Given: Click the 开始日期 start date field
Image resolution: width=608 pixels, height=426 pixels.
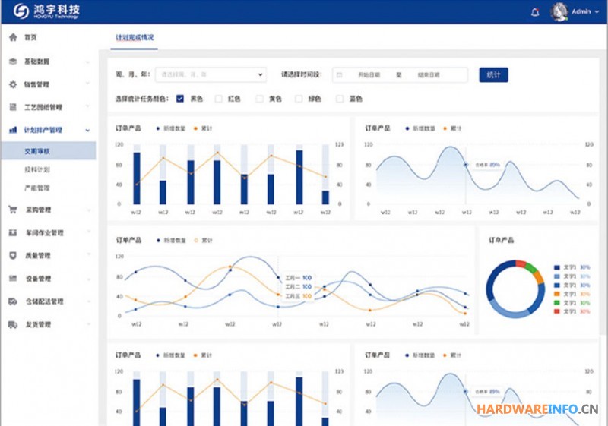Looking at the screenshot, I should click(x=369, y=74).
